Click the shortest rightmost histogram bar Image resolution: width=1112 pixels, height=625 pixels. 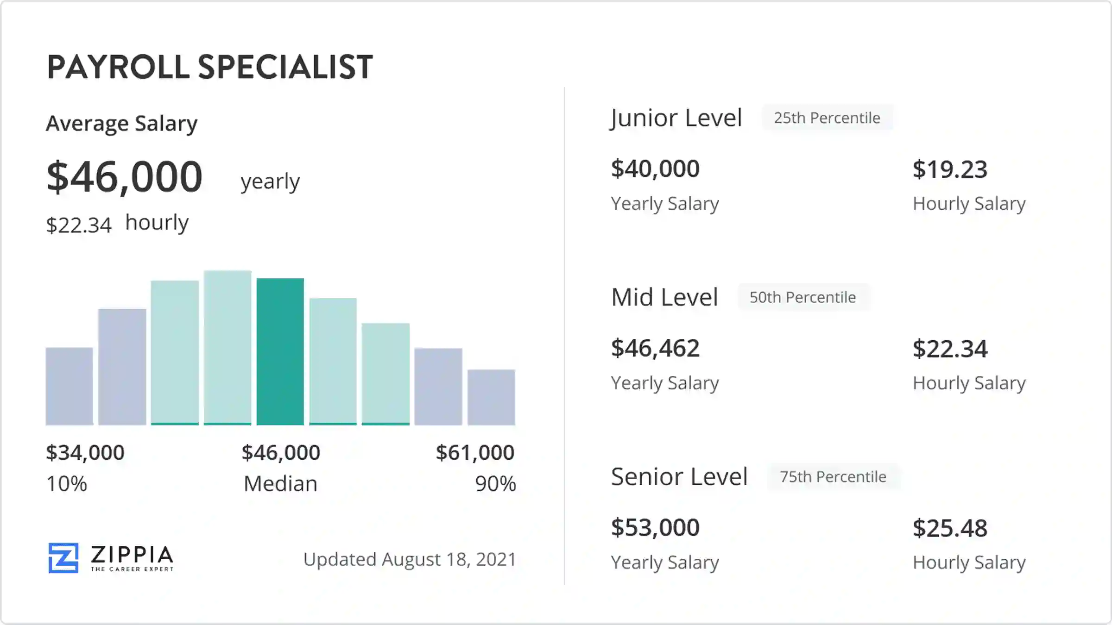tap(491, 397)
